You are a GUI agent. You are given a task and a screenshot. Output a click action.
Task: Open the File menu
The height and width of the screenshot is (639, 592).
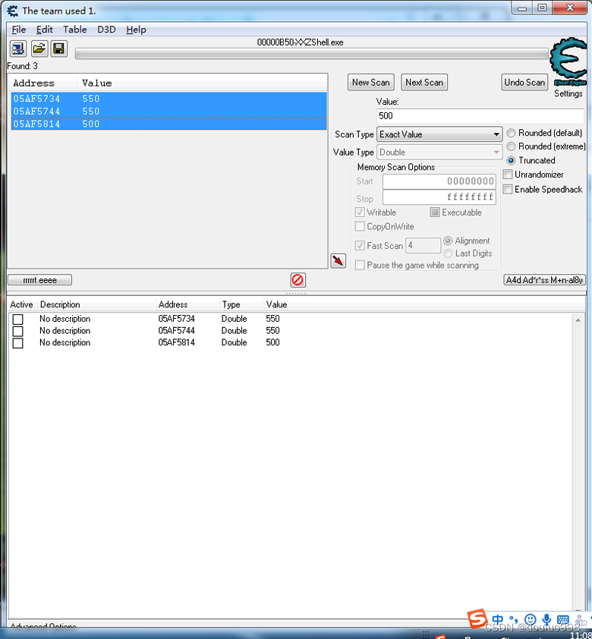tap(19, 30)
